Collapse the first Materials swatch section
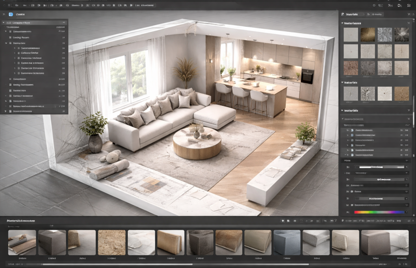Image resolution: width=416 pixels, height=268 pixels. pyautogui.click(x=342, y=23)
